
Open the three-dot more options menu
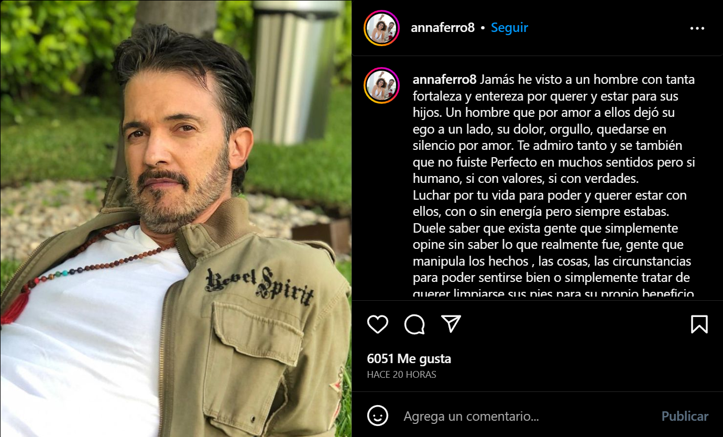point(697,28)
